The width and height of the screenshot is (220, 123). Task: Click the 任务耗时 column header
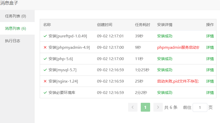point(143,25)
